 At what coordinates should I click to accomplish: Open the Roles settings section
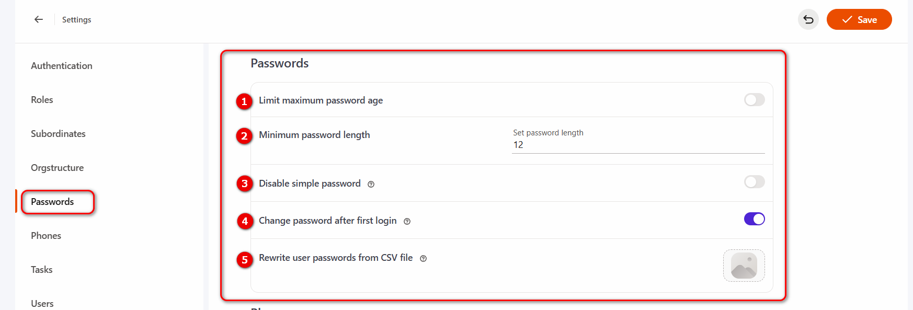(42, 100)
